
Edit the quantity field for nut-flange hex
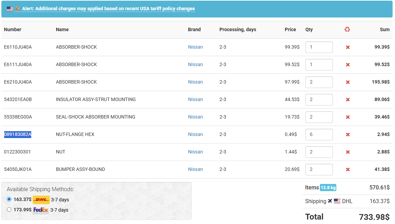319,135
